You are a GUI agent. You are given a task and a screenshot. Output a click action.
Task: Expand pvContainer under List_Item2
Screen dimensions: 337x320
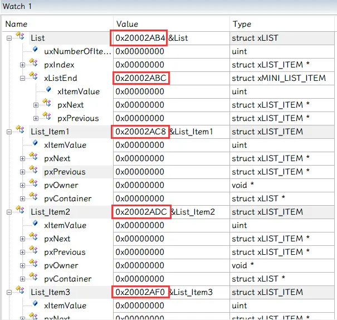[x=23, y=279]
